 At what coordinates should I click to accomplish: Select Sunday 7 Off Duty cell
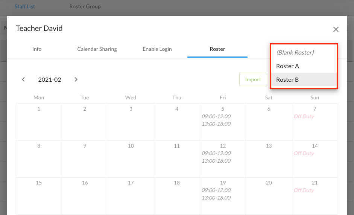tap(315, 122)
